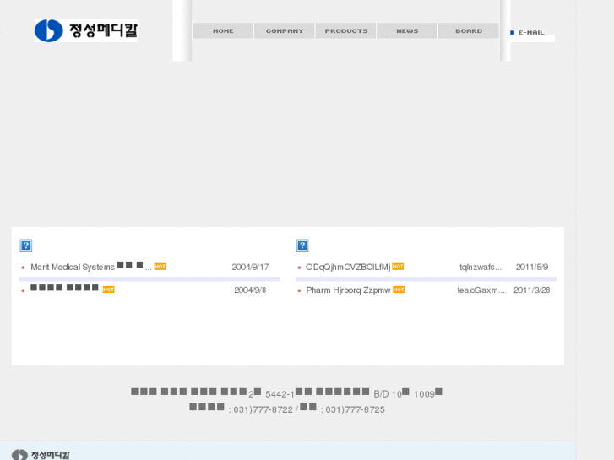Click the date 2011/3/28
614x460 pixels.
coord(532,290)
